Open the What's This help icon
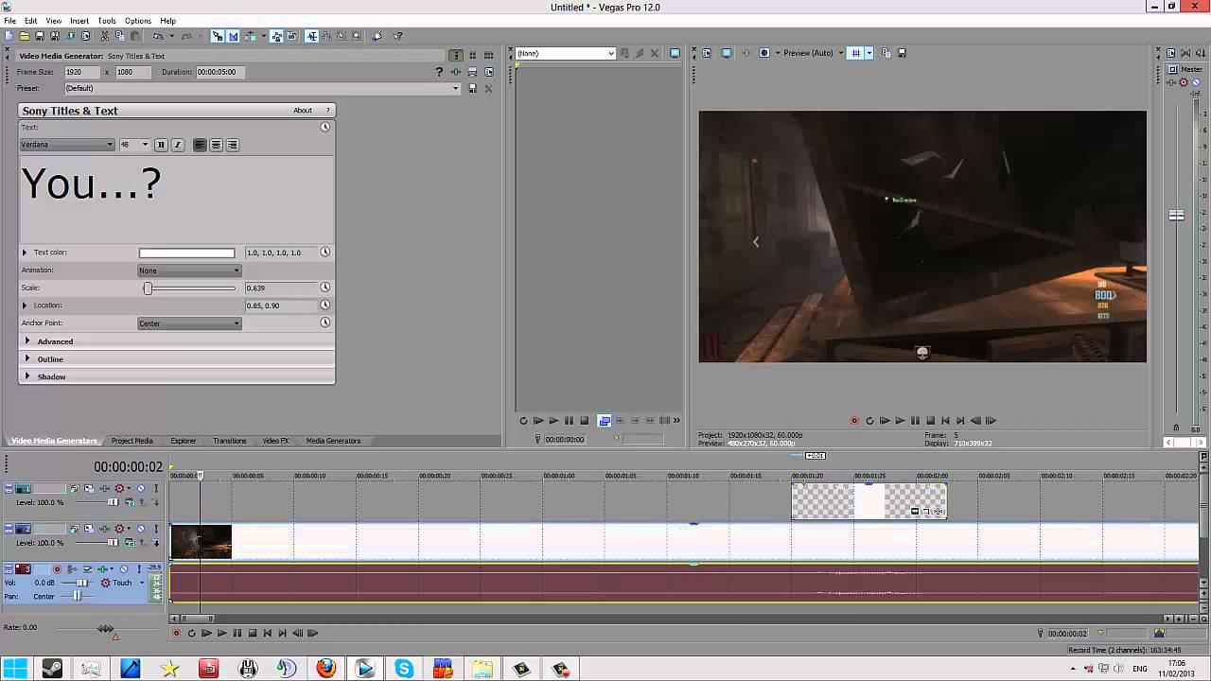1211x681 pixels. click(397, 36)
